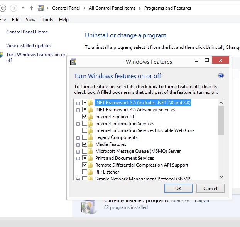240x227 pixels.
Task: Toggle .NET Framework 4.5 Advanced Services checkbox
Action: tap(85, 109)
